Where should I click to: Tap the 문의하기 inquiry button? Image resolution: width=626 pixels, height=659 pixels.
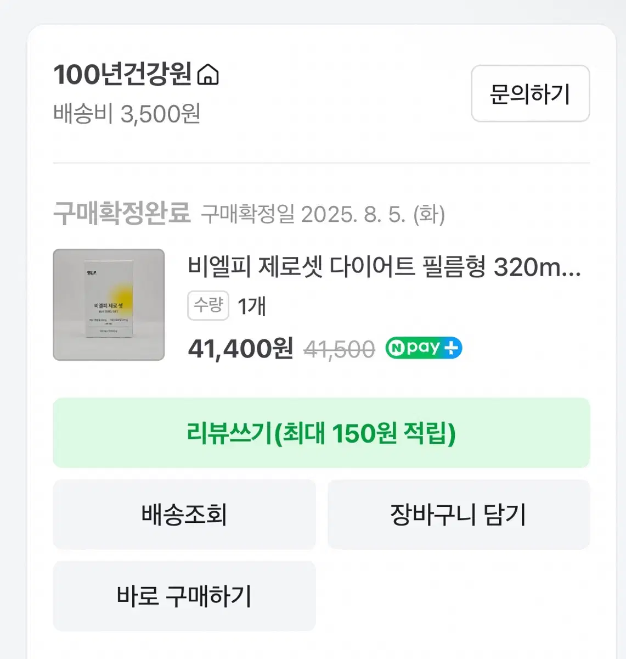[x=530, y=94]
